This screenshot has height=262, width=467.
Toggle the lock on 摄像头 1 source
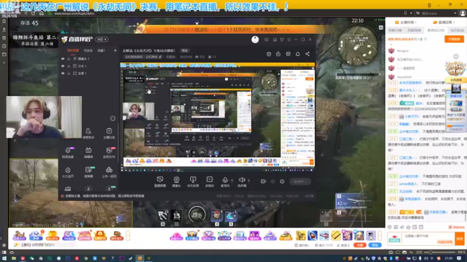(69, 59)
